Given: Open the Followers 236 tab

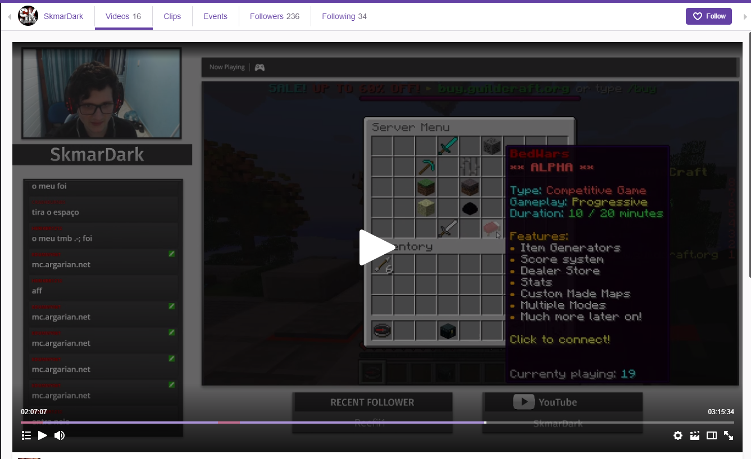Looking at the screenshot, I should click(275, 16).
